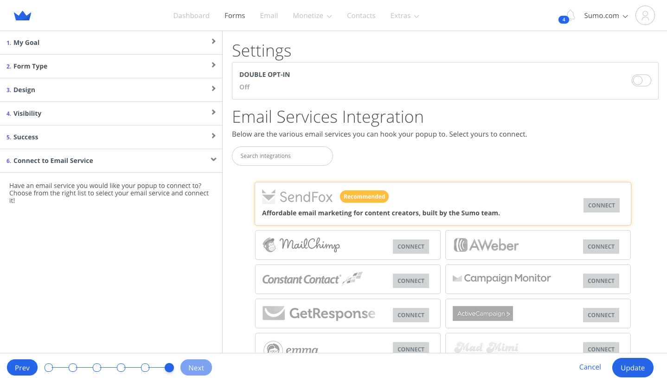
Task: Open the Contacts tab
Action: [361, 16]
